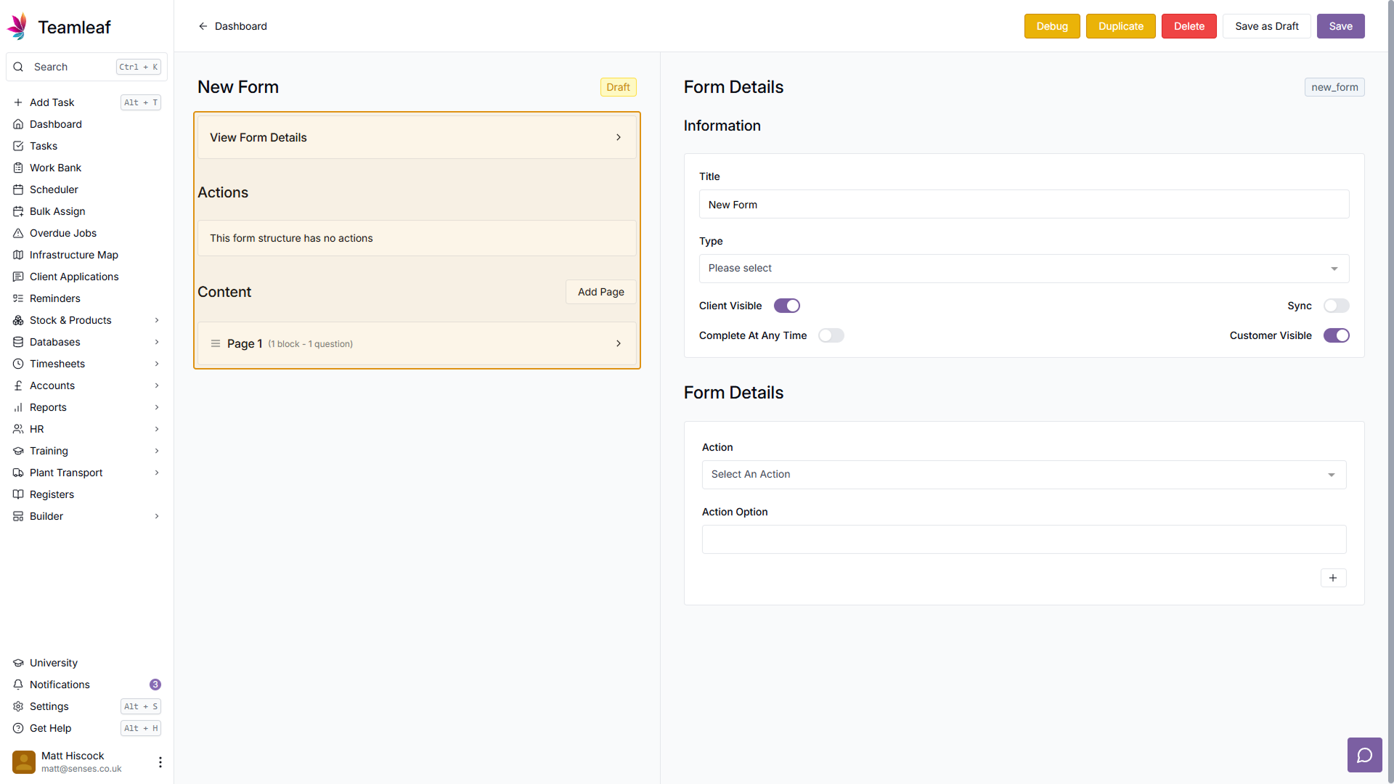Click the Add Page button
Screen dimensions: 1394x784
tap(600, 292)
